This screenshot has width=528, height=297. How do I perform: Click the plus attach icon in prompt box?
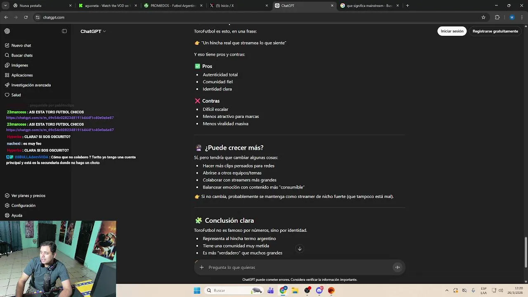pyautogui.click(x=202, y=267)
